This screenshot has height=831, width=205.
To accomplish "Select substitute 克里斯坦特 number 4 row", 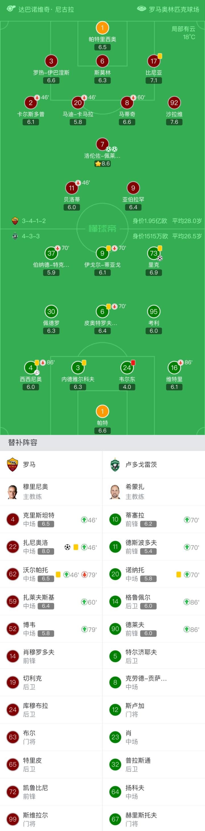I will pyautogui.click(x=51, y=520).
